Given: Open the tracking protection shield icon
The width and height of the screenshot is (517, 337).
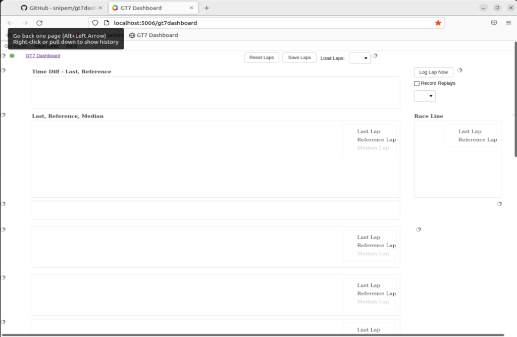Looking at the screenshot, I should click(95, 23).
